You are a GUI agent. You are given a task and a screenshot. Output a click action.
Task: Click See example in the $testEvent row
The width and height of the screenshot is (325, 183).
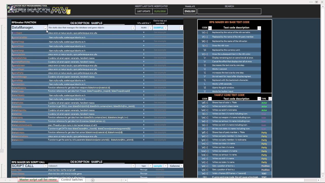tap(160, 32)
